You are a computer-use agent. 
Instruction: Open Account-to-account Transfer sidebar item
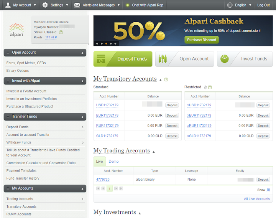coord(28,135)
